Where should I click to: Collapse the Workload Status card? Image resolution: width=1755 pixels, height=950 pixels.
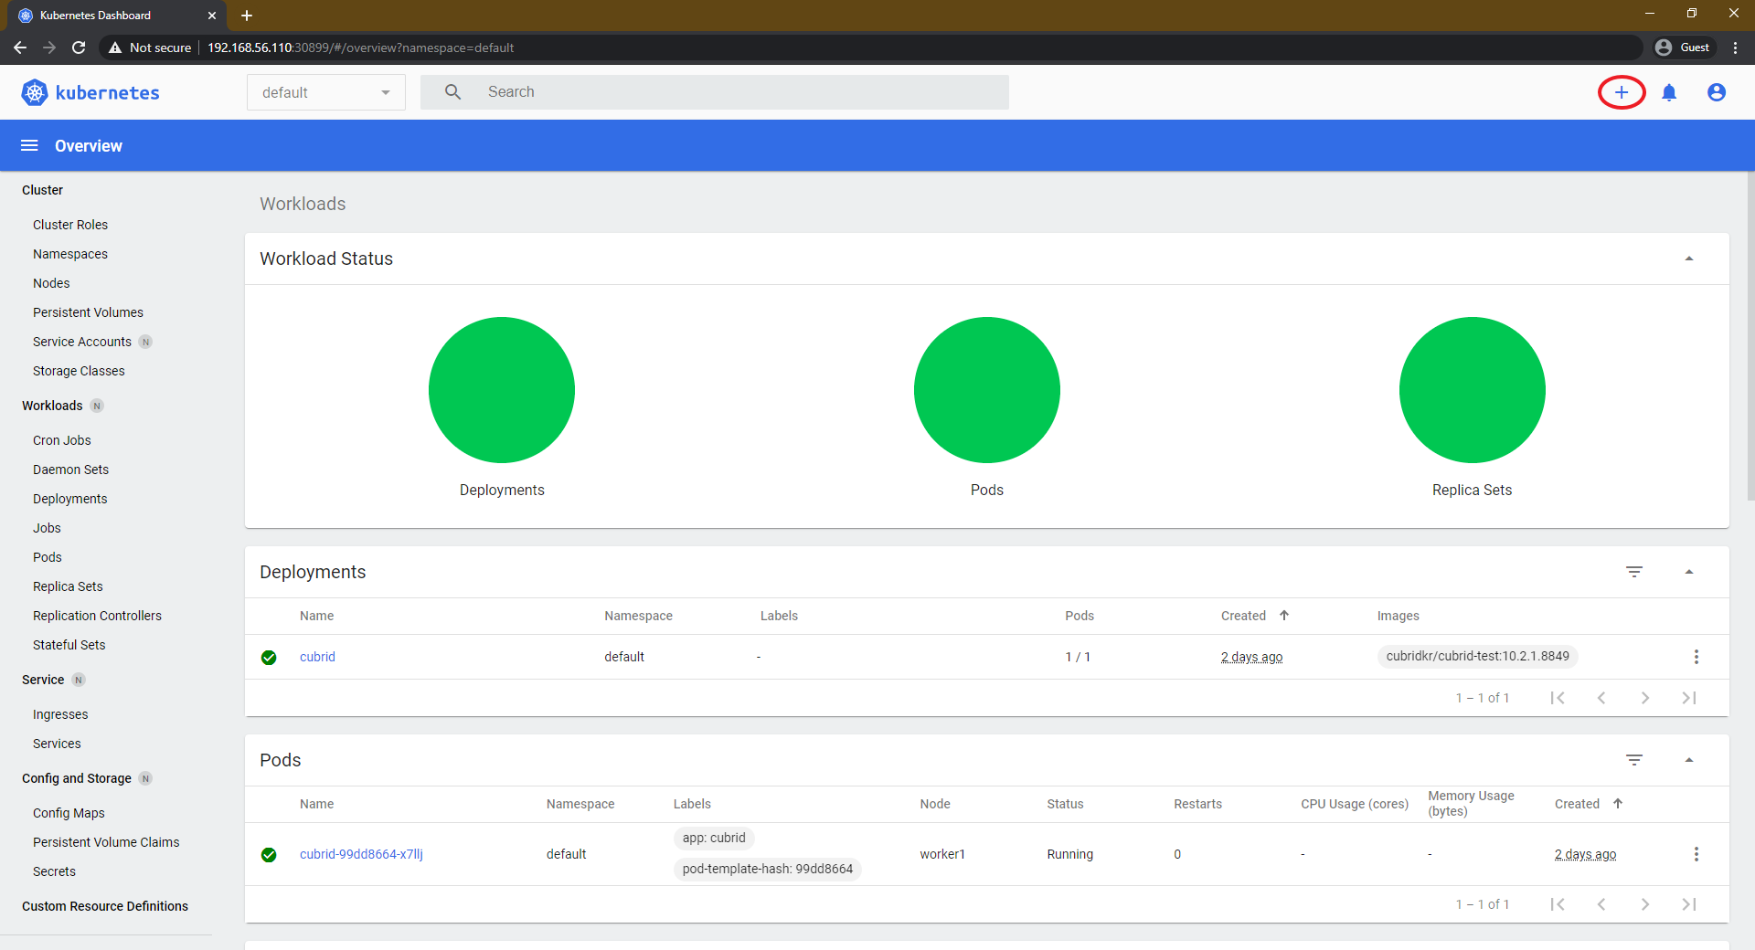1689,259
